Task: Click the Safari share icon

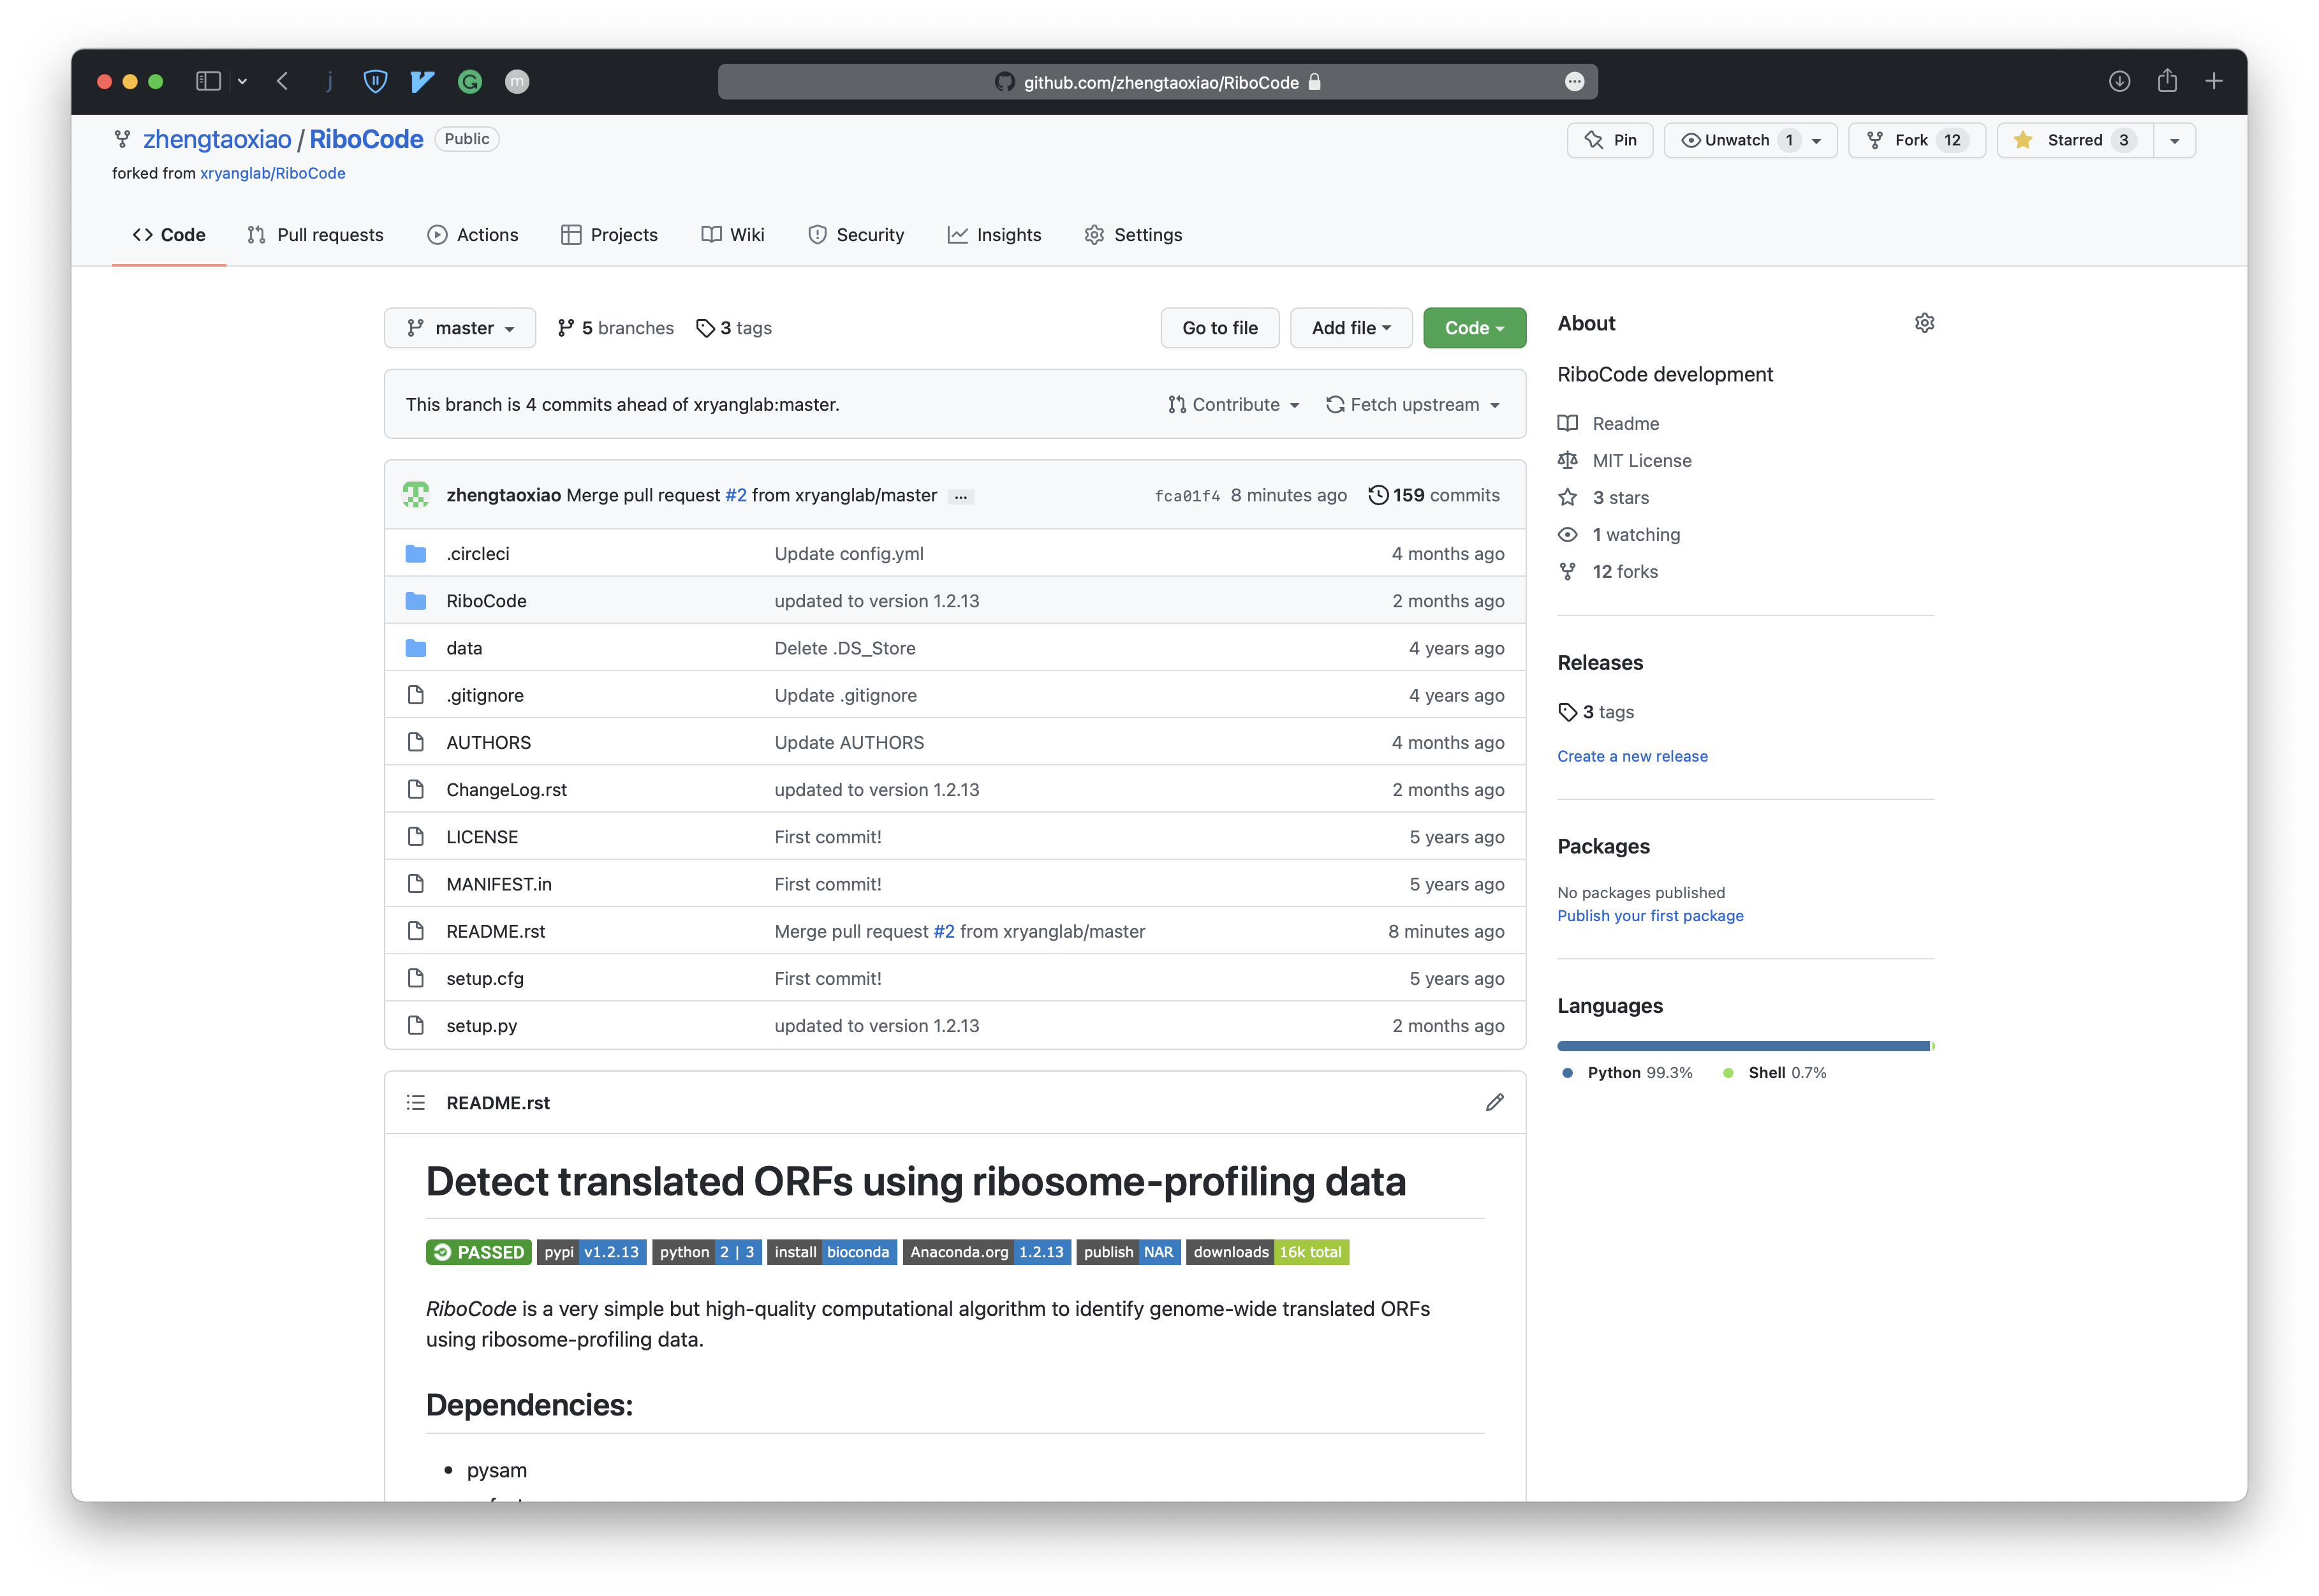Action: 2166,81
